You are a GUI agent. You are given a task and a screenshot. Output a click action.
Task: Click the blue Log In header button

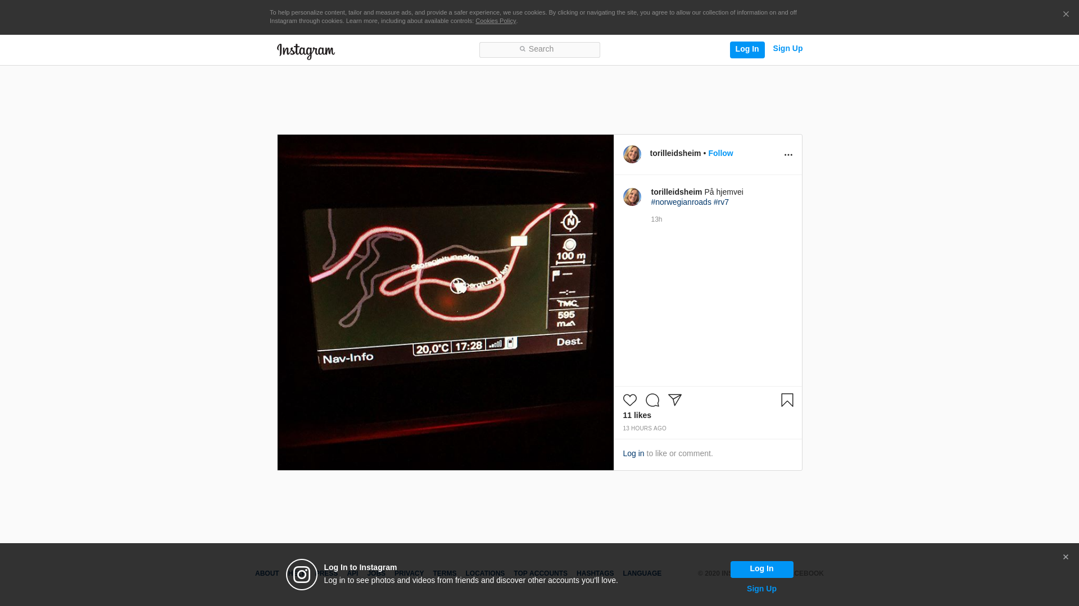(747, 49)
